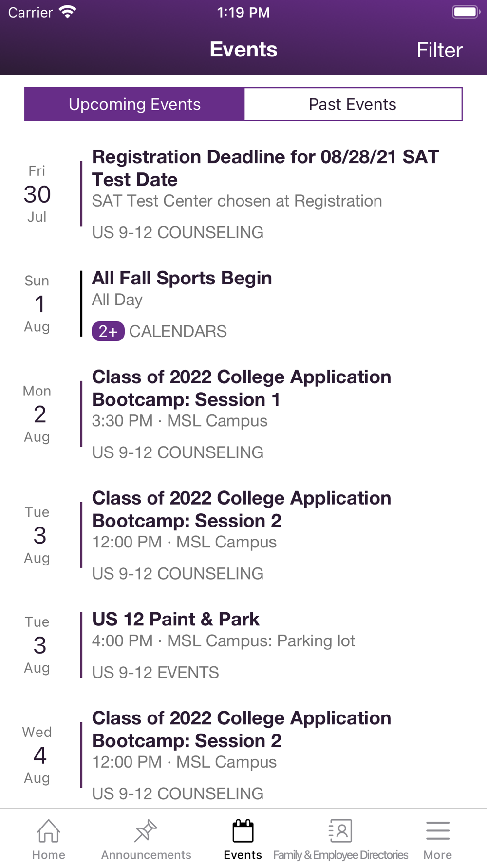Open the SAT Registration Deadline event
Screen dimensions: 487x866
click(x=265, y=169)
